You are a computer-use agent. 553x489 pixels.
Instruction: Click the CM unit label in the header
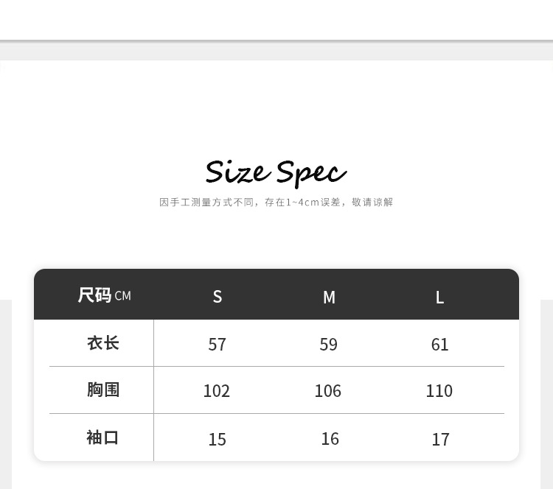click(x=123, y=296)
